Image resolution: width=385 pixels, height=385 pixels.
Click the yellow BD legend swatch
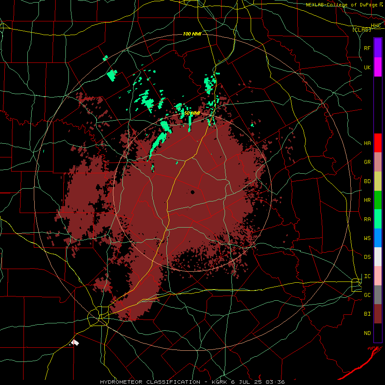point(378,181)
